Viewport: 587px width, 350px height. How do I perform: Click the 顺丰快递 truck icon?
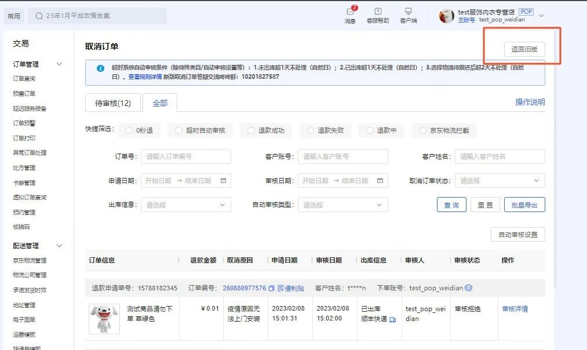(x=392, y=319)
